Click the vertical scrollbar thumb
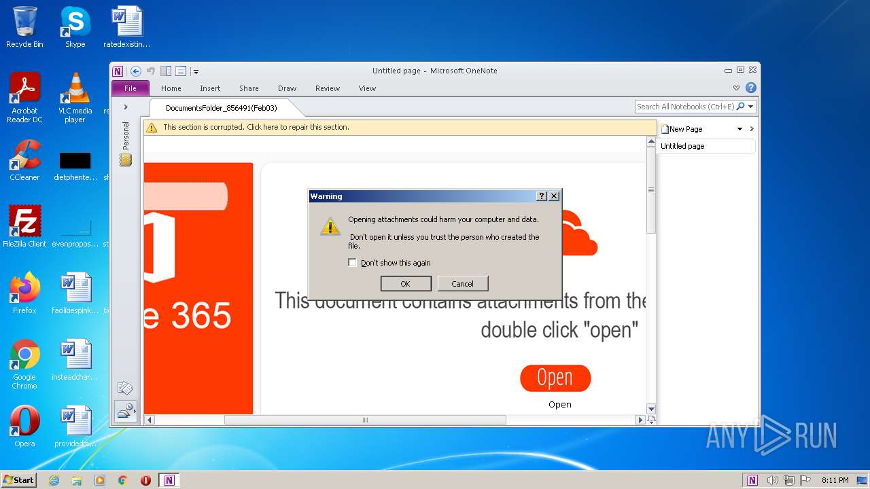 pyautogui.click(x=651, y=190)
